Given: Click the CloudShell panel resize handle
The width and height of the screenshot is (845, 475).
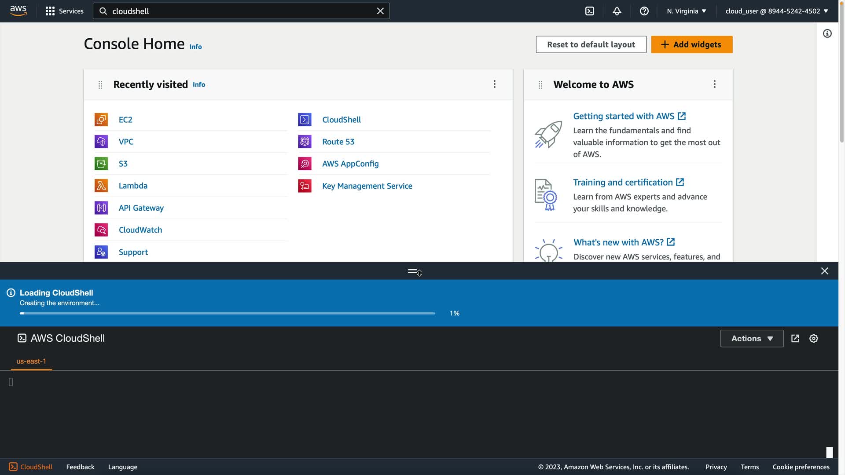Looking at the screenshot, I should click(413, 271).
